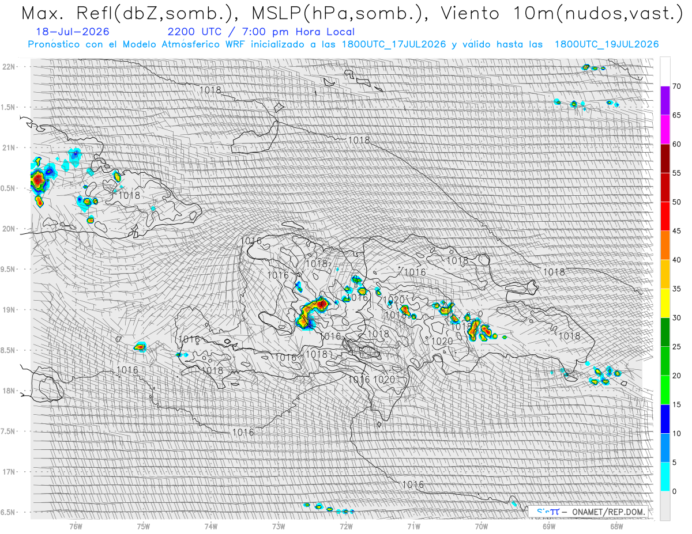Select the colorbar tick label '60'

pyautogui.click(x=676, y=144)
